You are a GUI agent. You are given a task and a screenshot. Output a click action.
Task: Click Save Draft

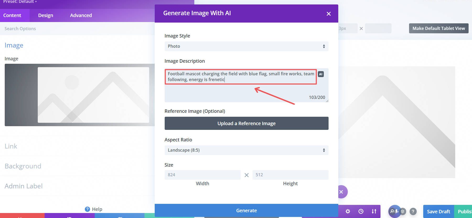[438, 211]
